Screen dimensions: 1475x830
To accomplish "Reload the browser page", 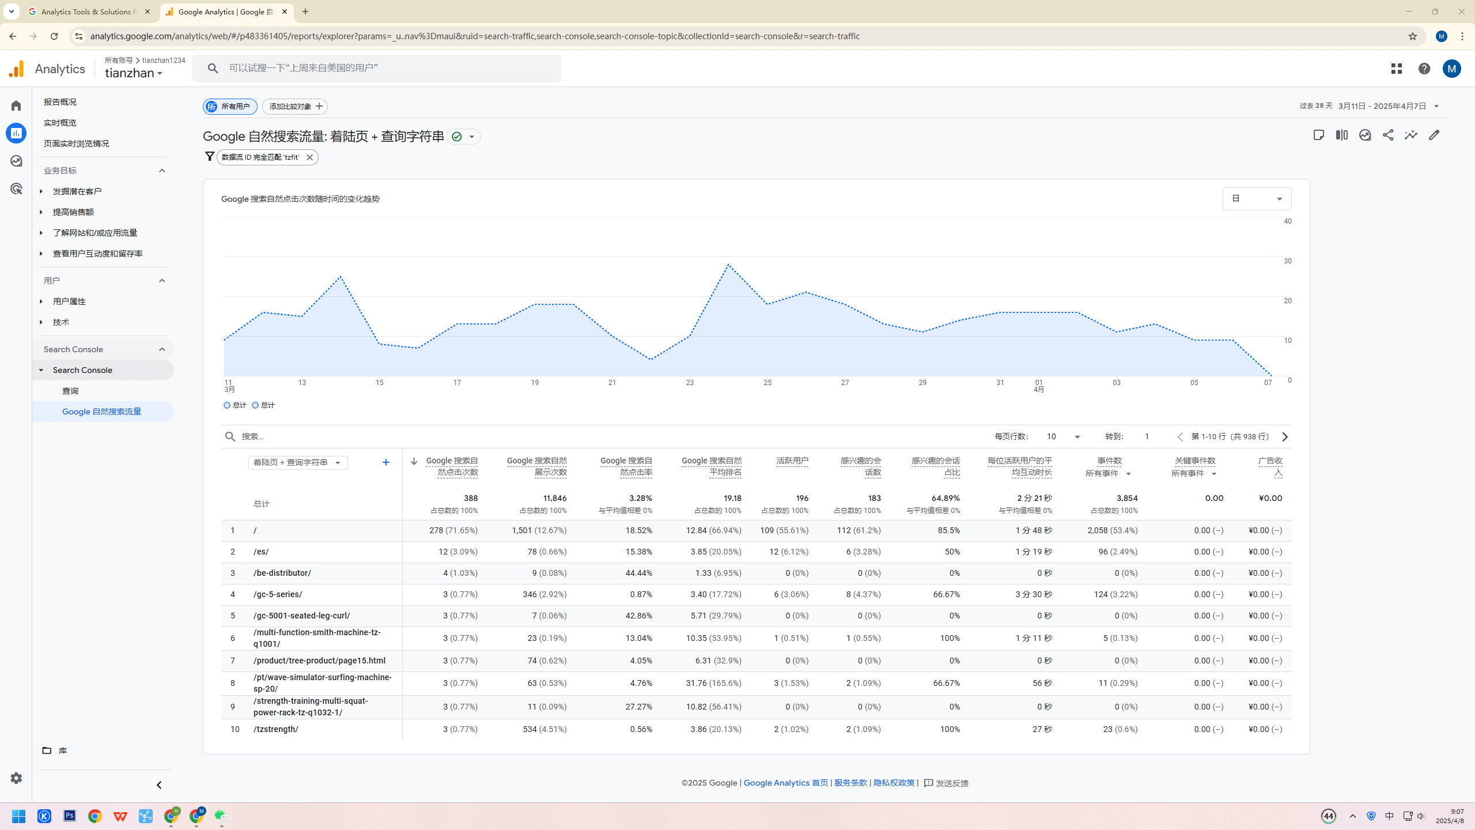I will [54, 36].
